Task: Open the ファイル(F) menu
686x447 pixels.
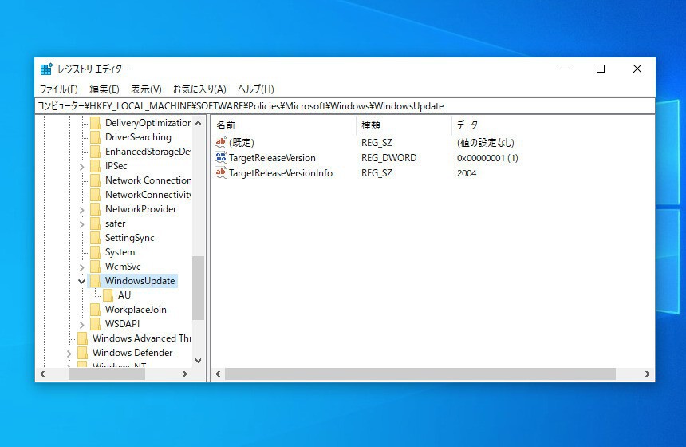Action: [x=58, y=89]
